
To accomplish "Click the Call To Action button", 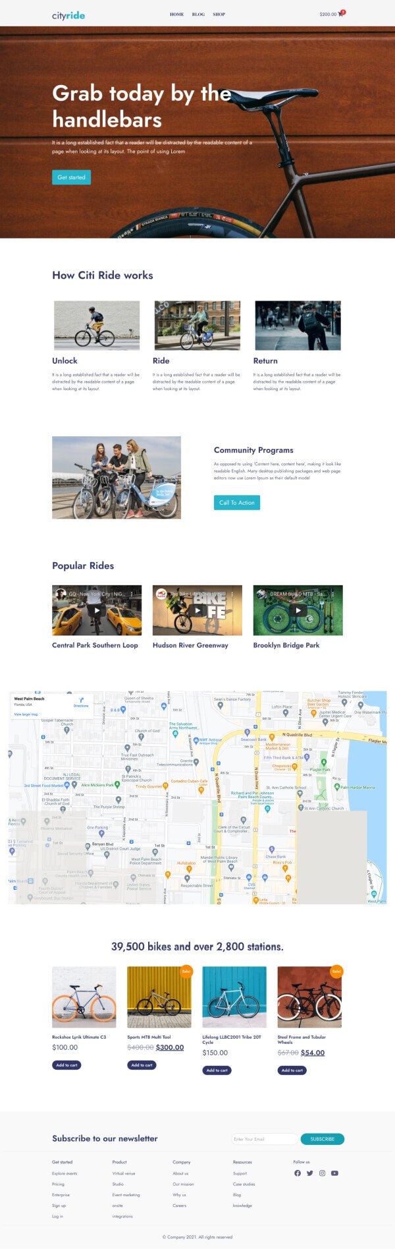I will coord(237,502).
